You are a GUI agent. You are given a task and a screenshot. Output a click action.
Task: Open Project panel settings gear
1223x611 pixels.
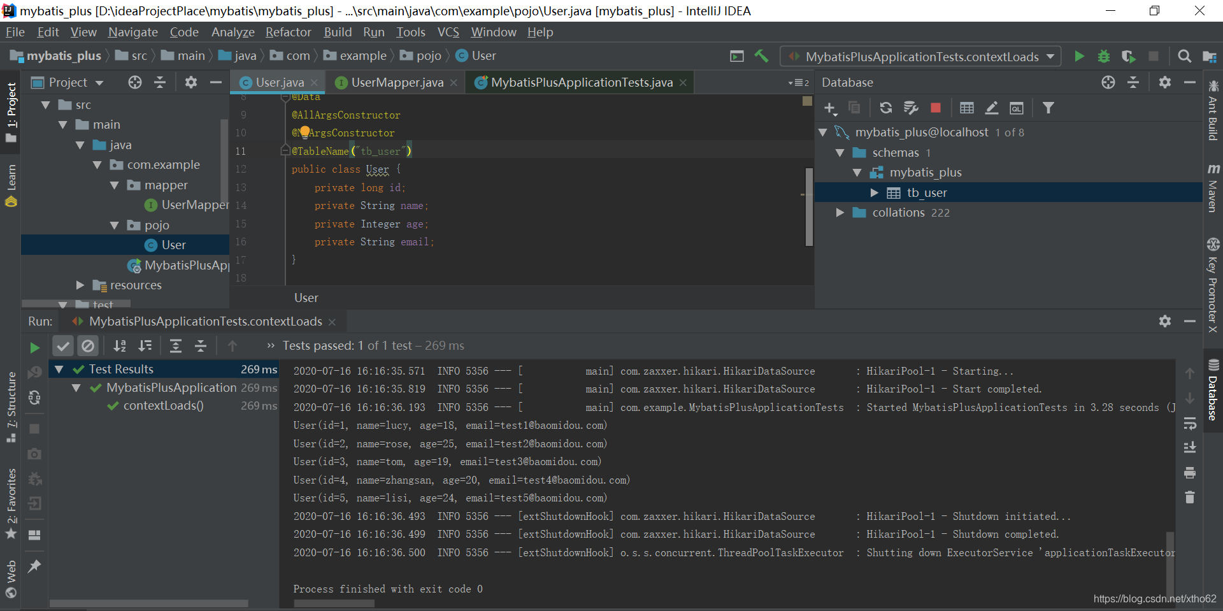coord(190,82)
